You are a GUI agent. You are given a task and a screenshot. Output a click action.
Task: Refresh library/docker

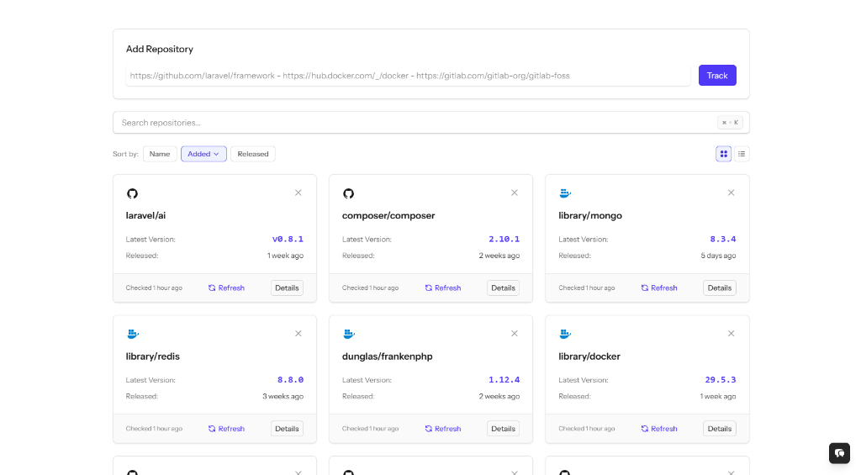[659, 428]
